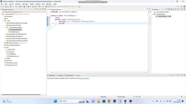Open the Navigate menu
Screen dimensions: 186x104
tap(25, 4)
